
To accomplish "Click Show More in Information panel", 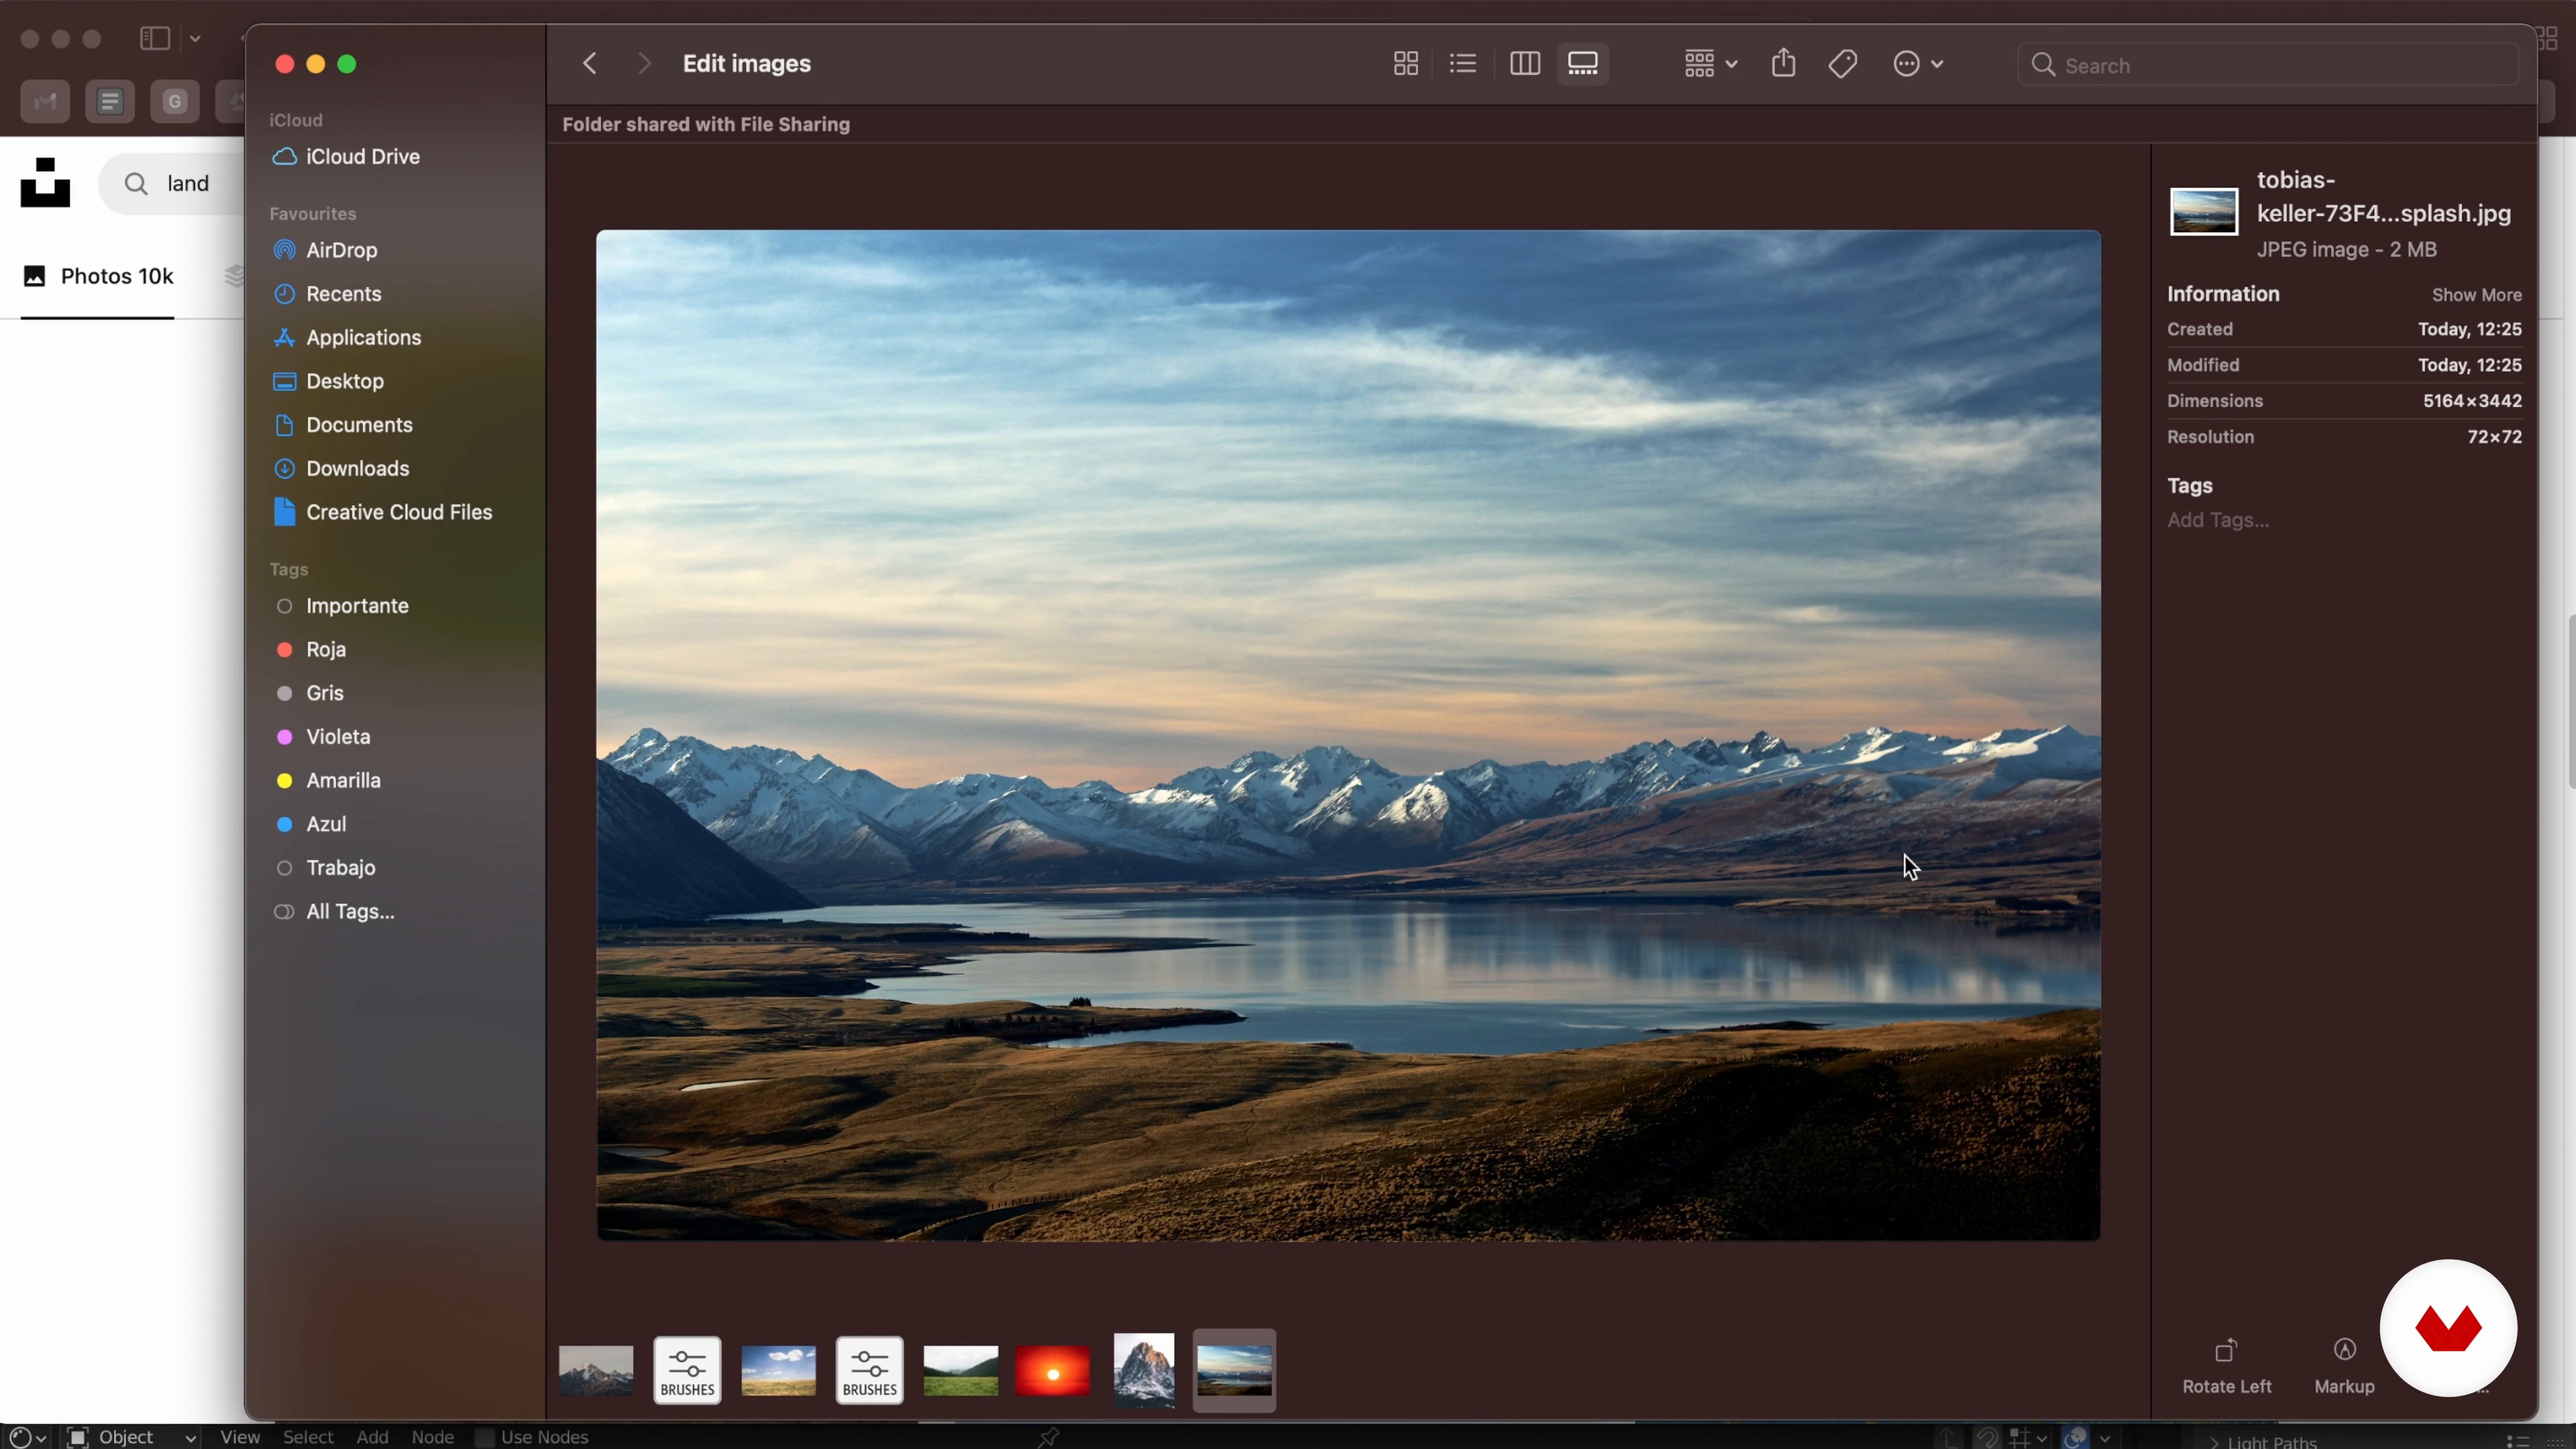I will coord(2476,295).
